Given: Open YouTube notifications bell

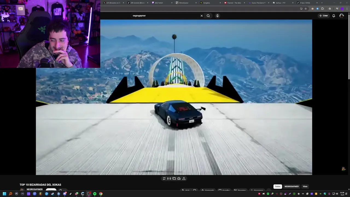Looking at the screenshot, I should pos(334,16).
